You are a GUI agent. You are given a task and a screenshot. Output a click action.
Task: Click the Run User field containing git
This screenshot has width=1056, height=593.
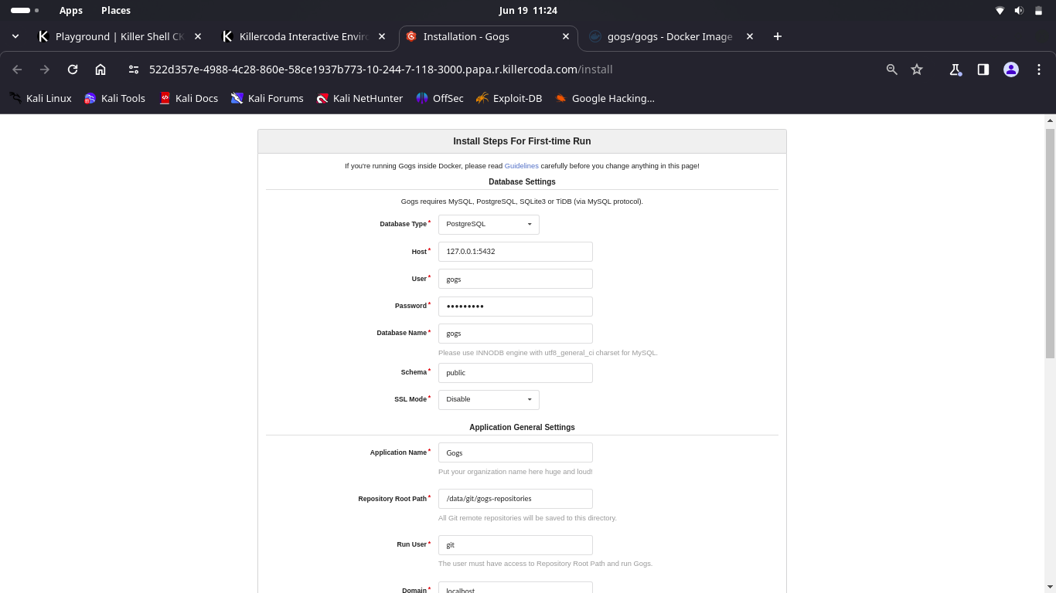click(516, 545)
